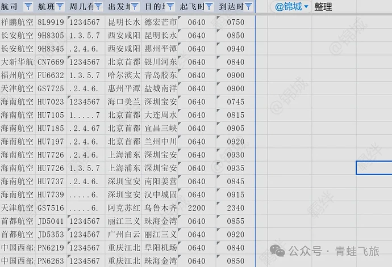Click arrival time cell 0930
The height and width of the screenshot is (267, 392).
click(x=236, y=155)
